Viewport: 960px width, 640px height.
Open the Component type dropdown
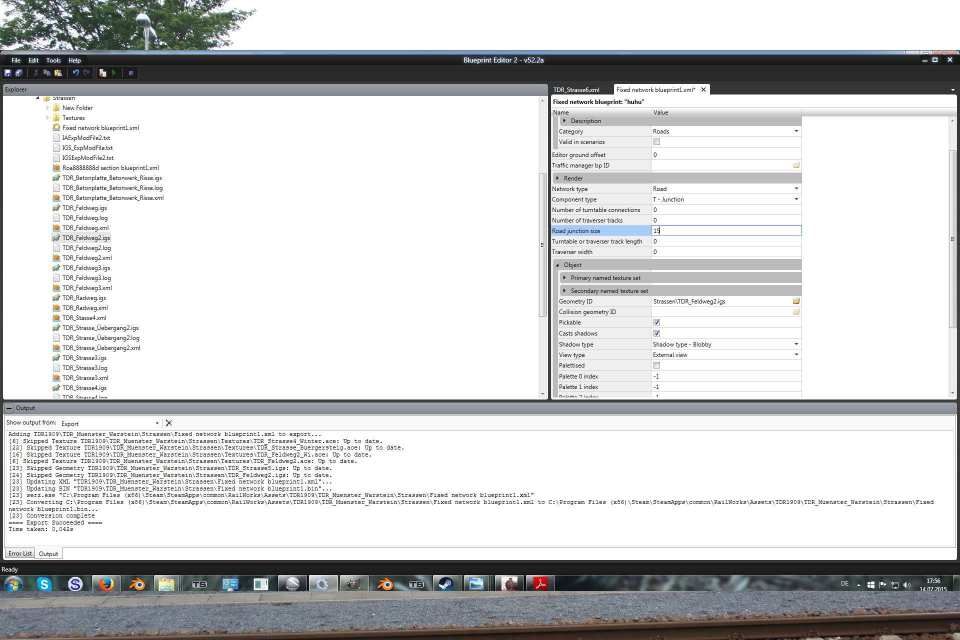coord(796,199)
